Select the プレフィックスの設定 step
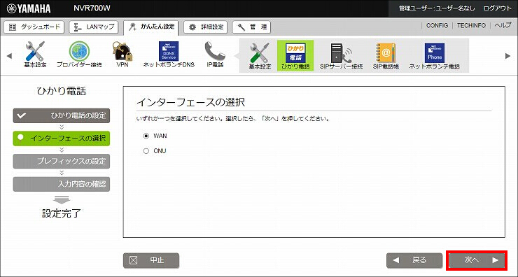This screenshot has width=518, height=277. pos(62,162)
